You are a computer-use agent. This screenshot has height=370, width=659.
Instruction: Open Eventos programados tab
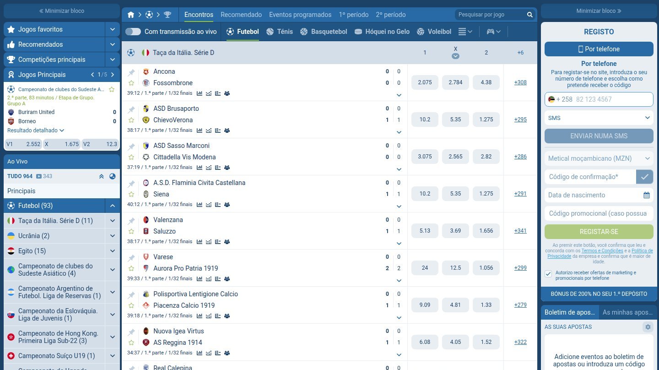(300, 15)
